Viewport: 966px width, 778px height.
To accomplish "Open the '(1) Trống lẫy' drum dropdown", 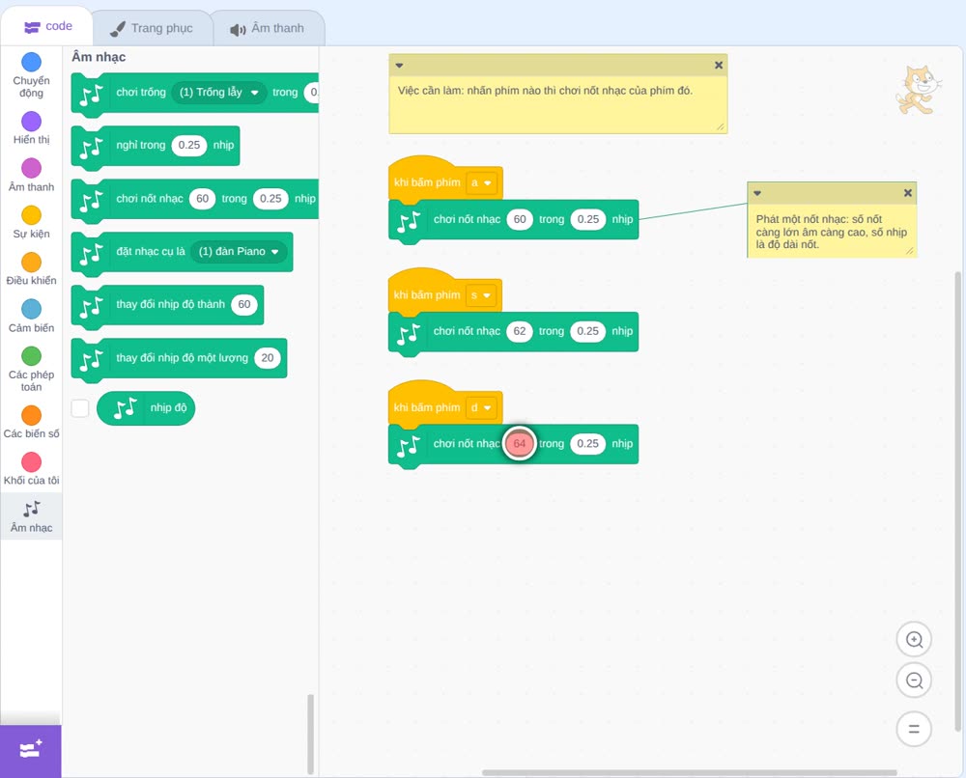I will (218, 93).
